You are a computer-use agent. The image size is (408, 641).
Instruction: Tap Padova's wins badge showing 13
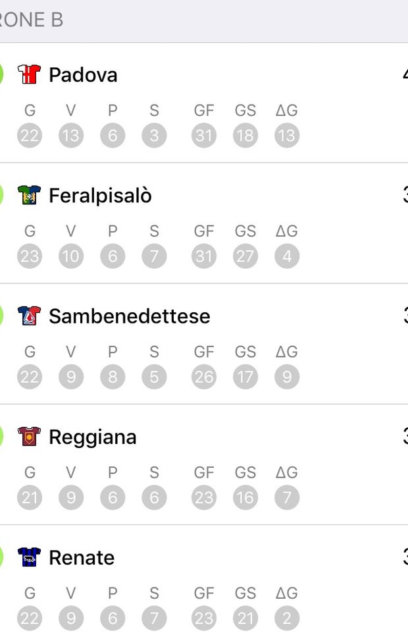[71, 135]
